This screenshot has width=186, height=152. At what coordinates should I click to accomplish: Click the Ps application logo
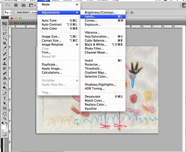point(8,5)
